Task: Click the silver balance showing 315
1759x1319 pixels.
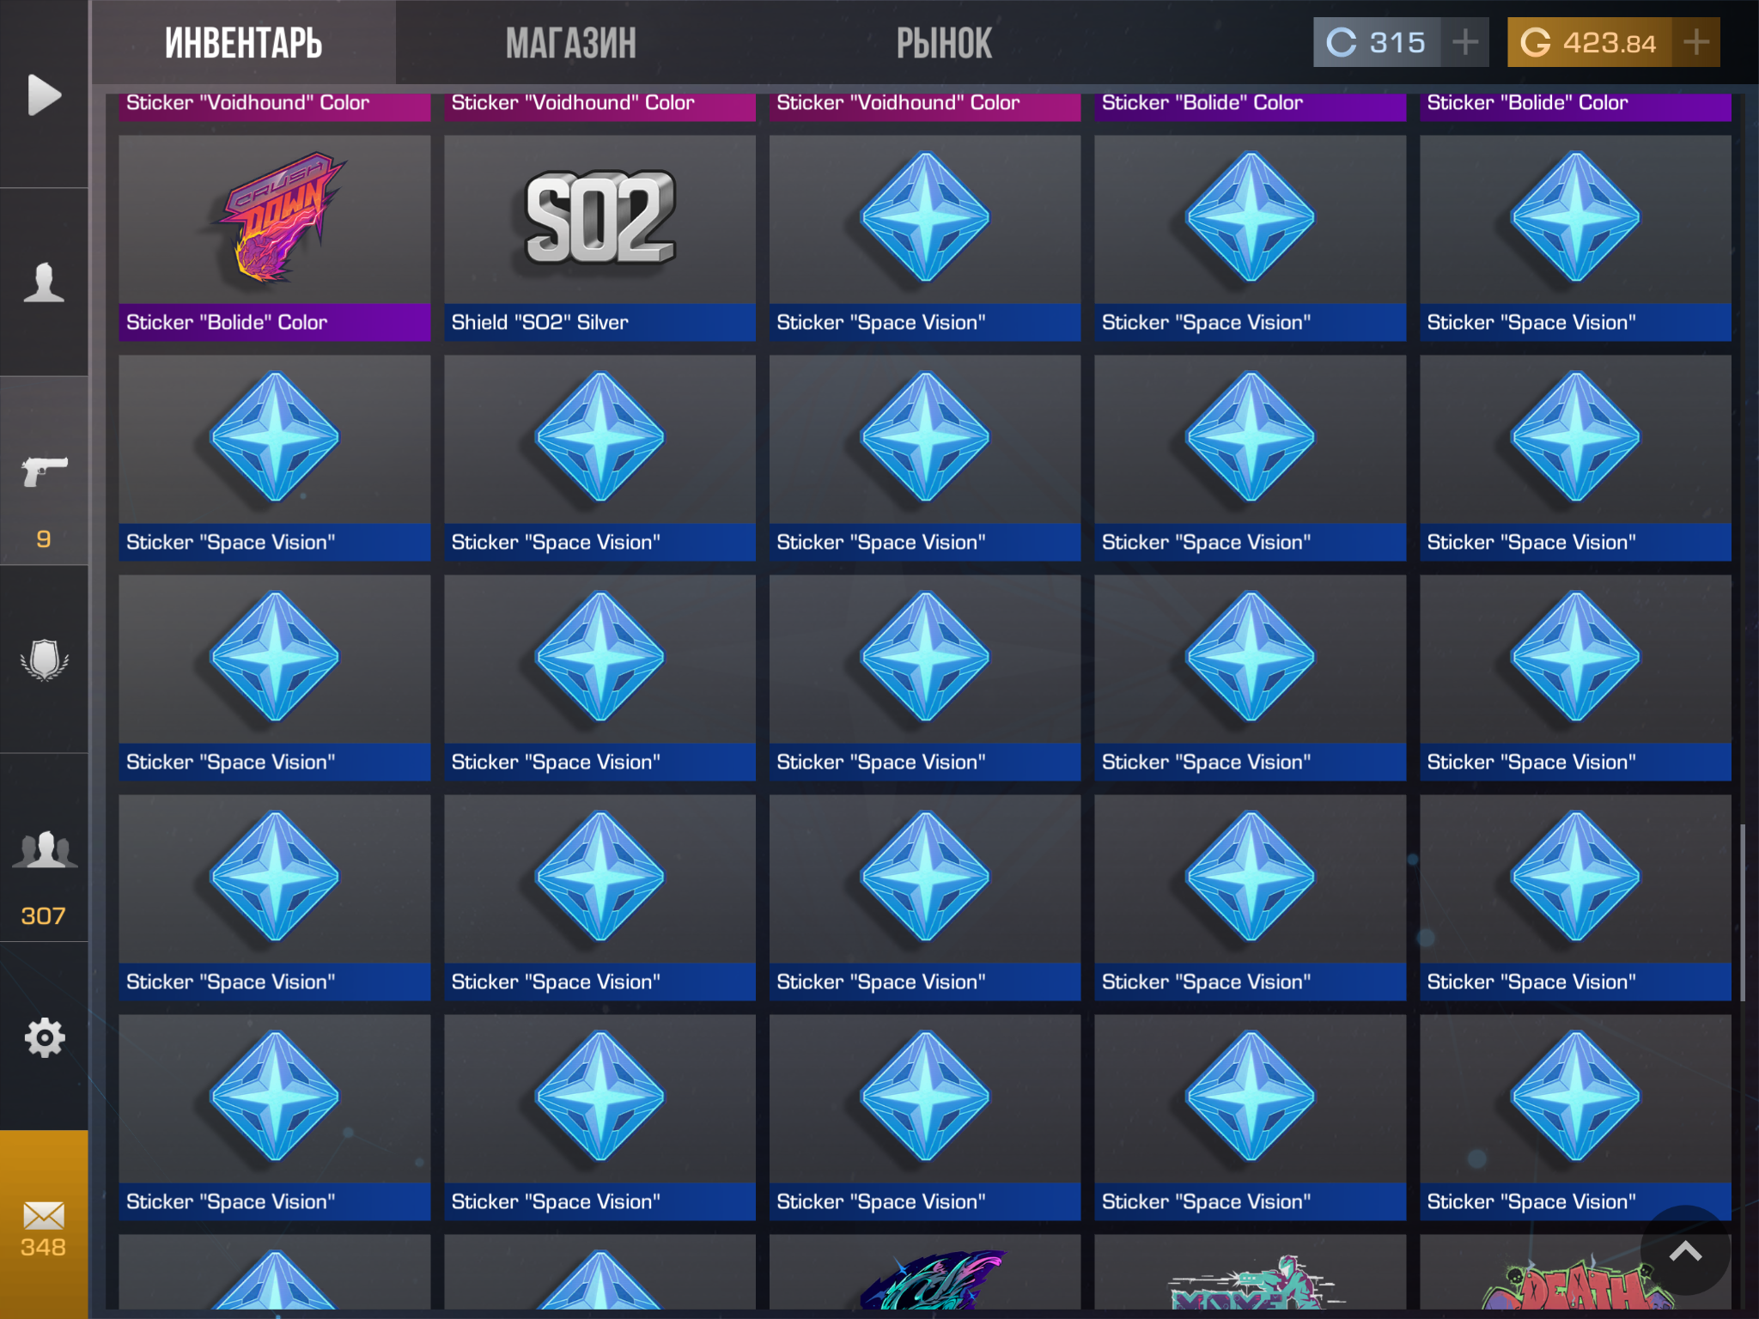Action: tap(1378, 42)
